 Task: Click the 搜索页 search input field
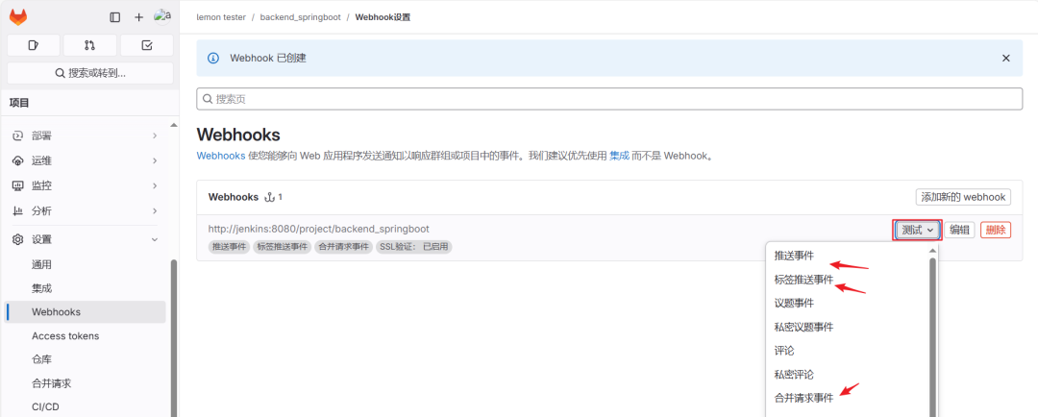pos(609,99)
